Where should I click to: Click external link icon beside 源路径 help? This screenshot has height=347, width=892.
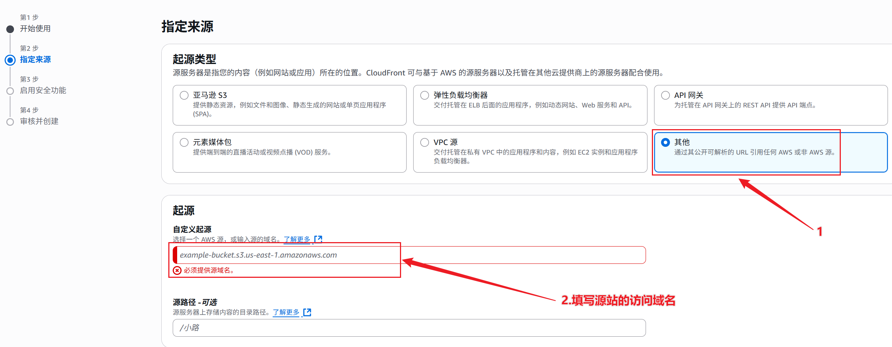[307, 312]
